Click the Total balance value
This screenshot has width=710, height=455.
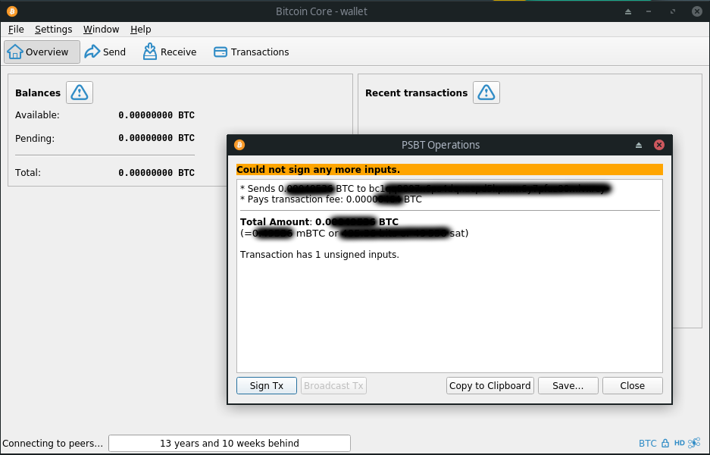[x=157, y=173]
